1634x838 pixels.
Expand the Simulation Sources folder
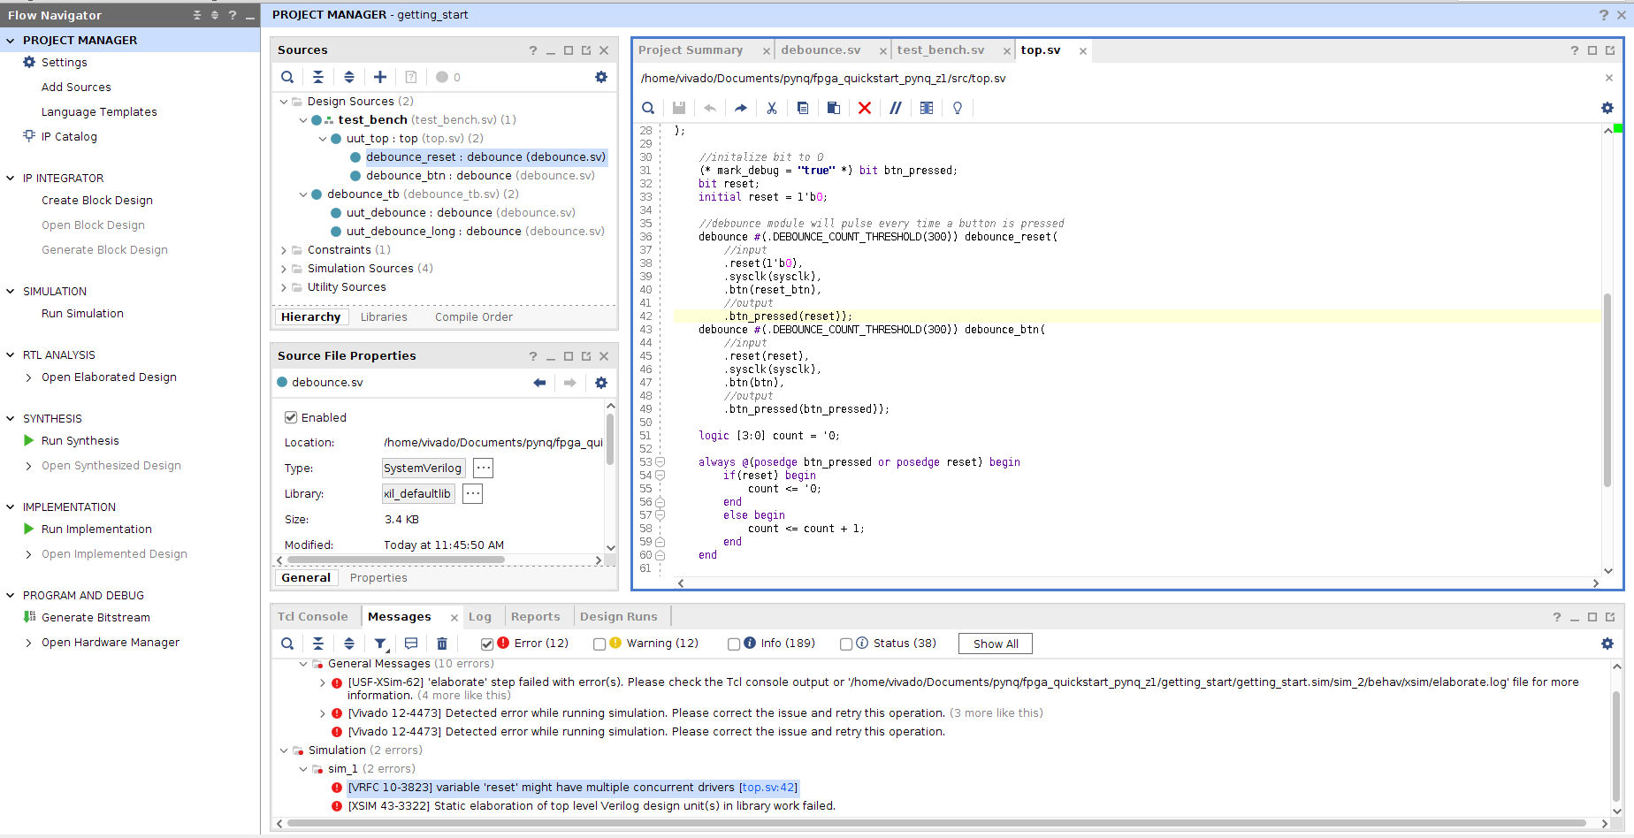coord(284,268)
